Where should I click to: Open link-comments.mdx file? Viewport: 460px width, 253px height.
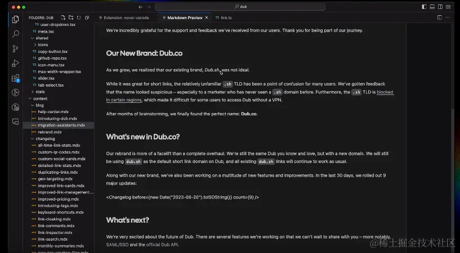click(x=56, y=226)
